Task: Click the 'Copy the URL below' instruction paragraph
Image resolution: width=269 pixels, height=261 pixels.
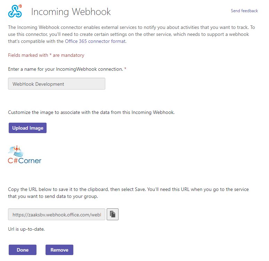Action: click(x=128, y=193)
